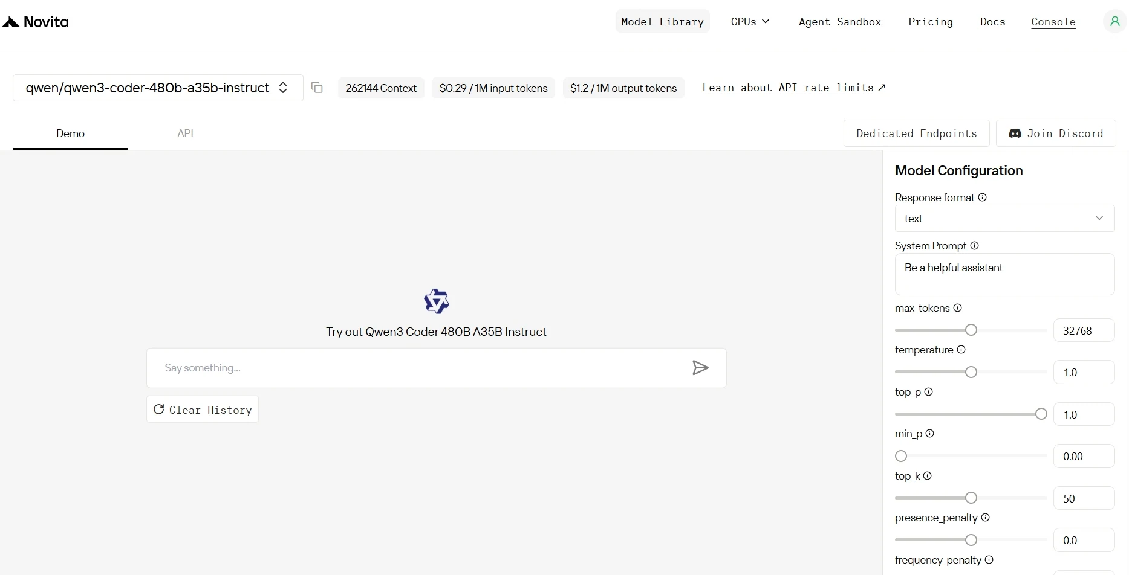The width and height of the screenshot is (1129, 575).
Task: Show info about max_tokens
Action: tap(957, 308)
